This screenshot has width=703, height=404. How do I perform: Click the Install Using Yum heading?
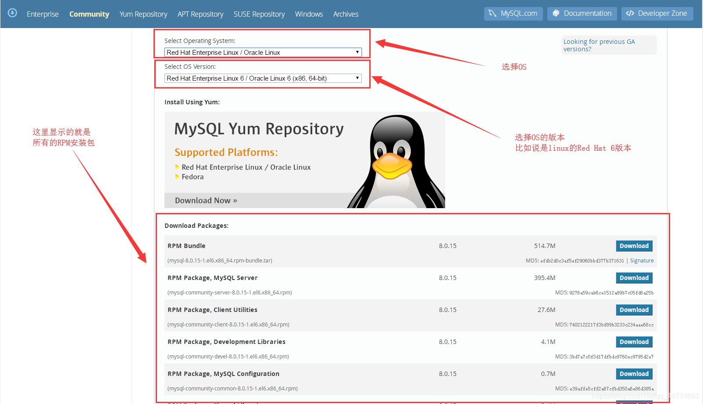pos(192,102)
